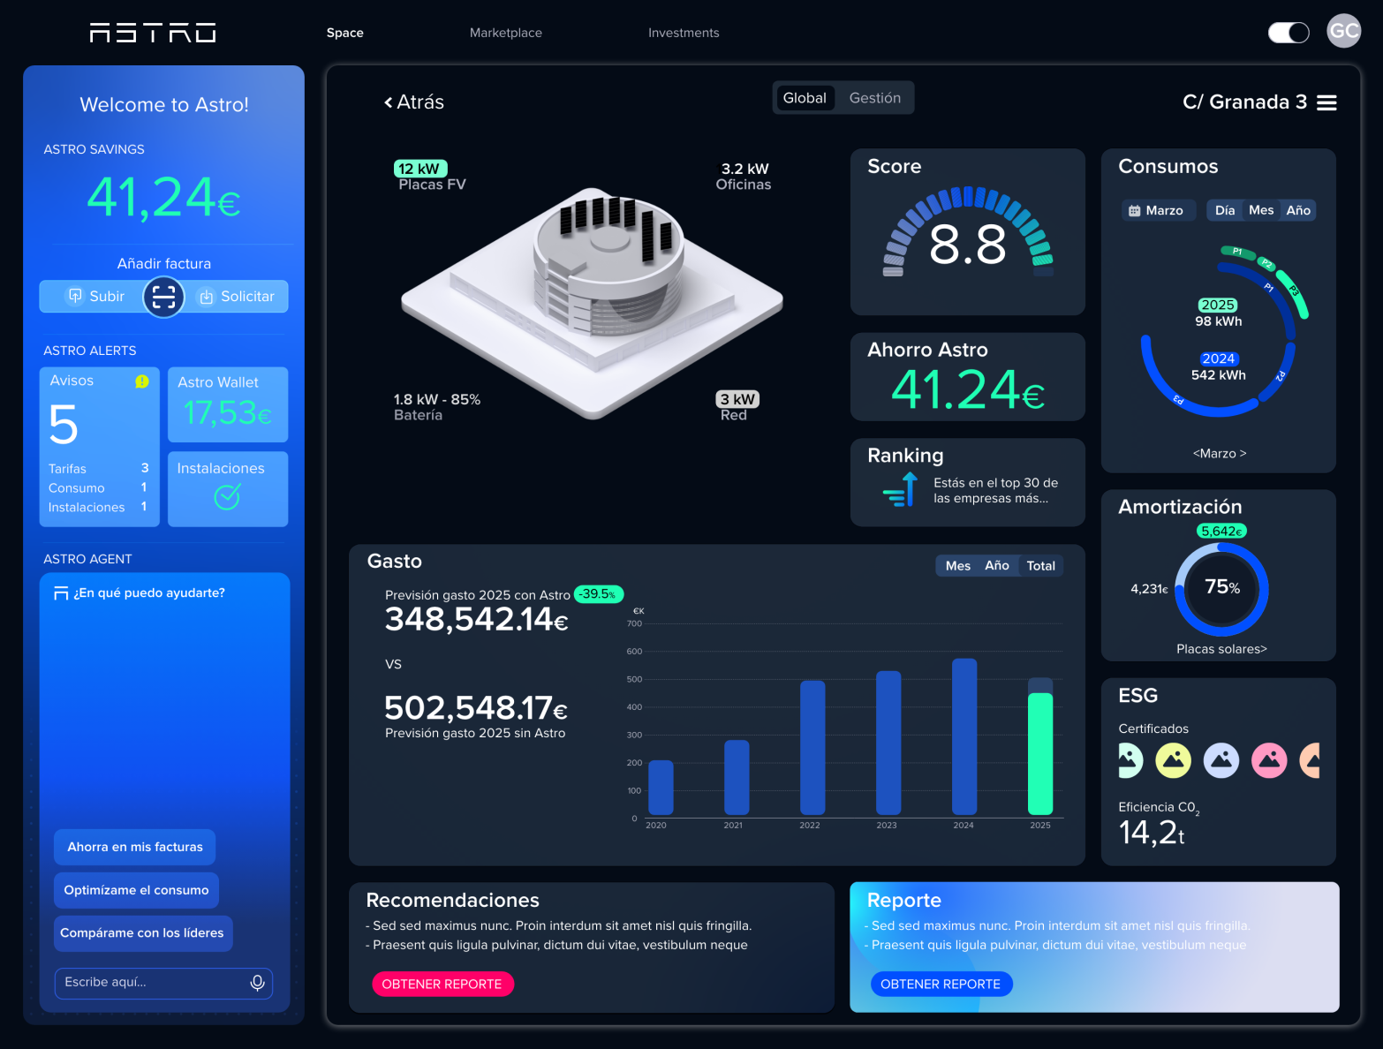Open the hamburger menu next to C/ Granada 3
This screenshot has height=1049, width=1383.
(x=1326, y=102)
